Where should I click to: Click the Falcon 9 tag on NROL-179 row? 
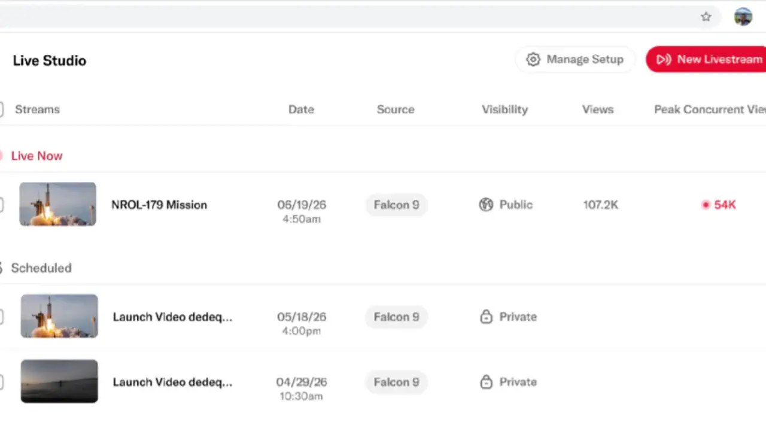[x=396, y=205]
